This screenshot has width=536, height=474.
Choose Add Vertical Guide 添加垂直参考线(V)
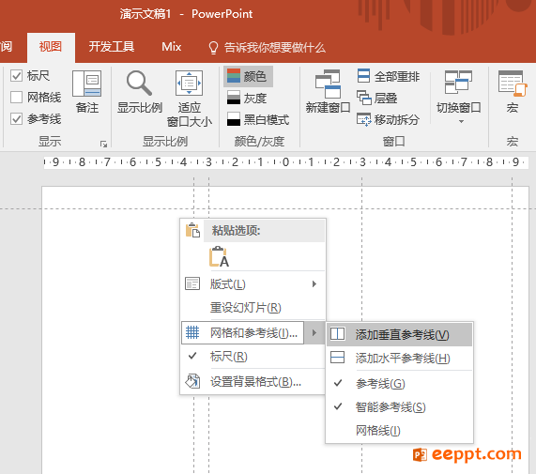pyautogui.click(x=399, y=334)
